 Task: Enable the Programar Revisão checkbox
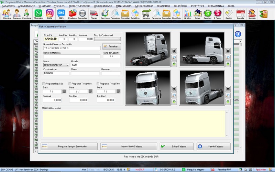pyautogui.click(x=44, y=84)
